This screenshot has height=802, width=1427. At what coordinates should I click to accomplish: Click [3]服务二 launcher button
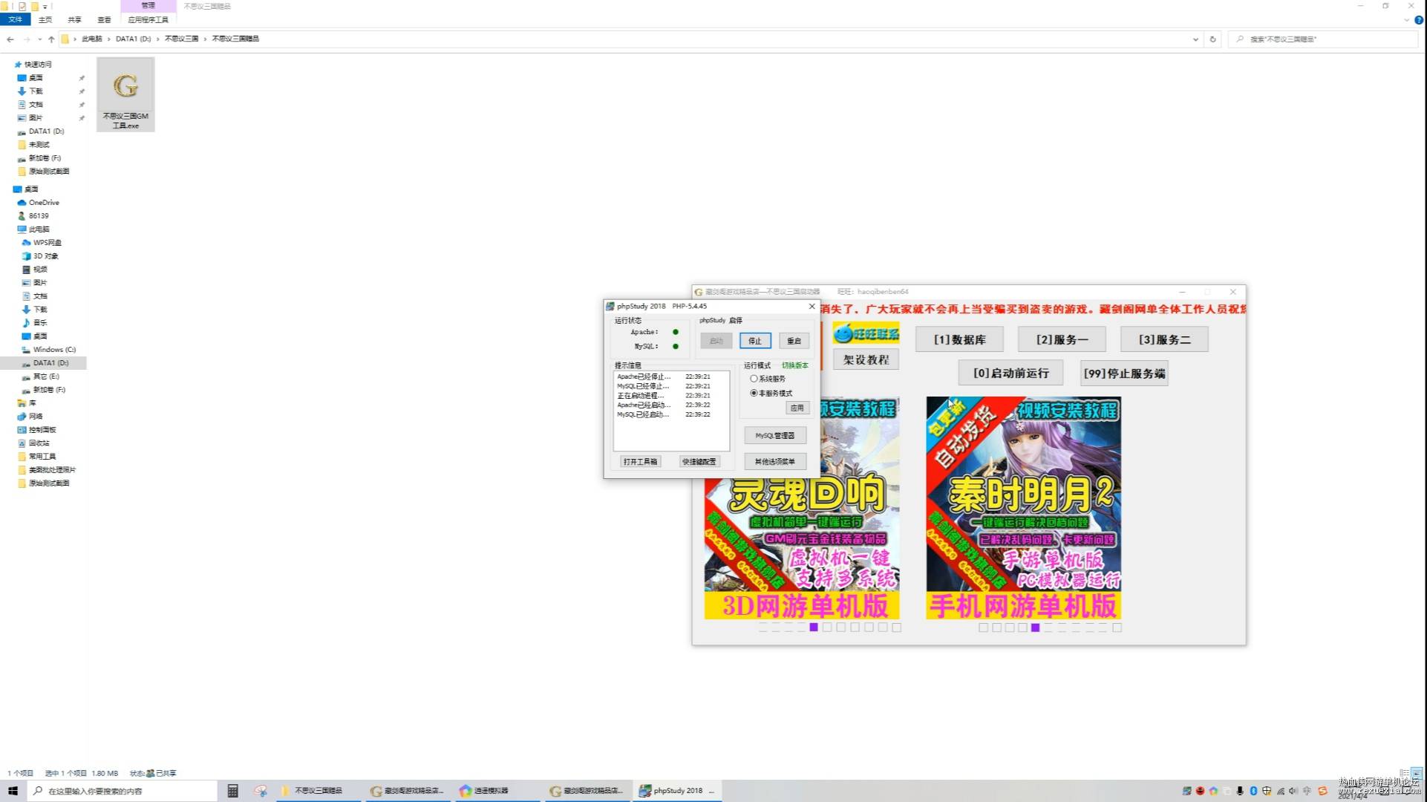click(x=1164, y=339)
